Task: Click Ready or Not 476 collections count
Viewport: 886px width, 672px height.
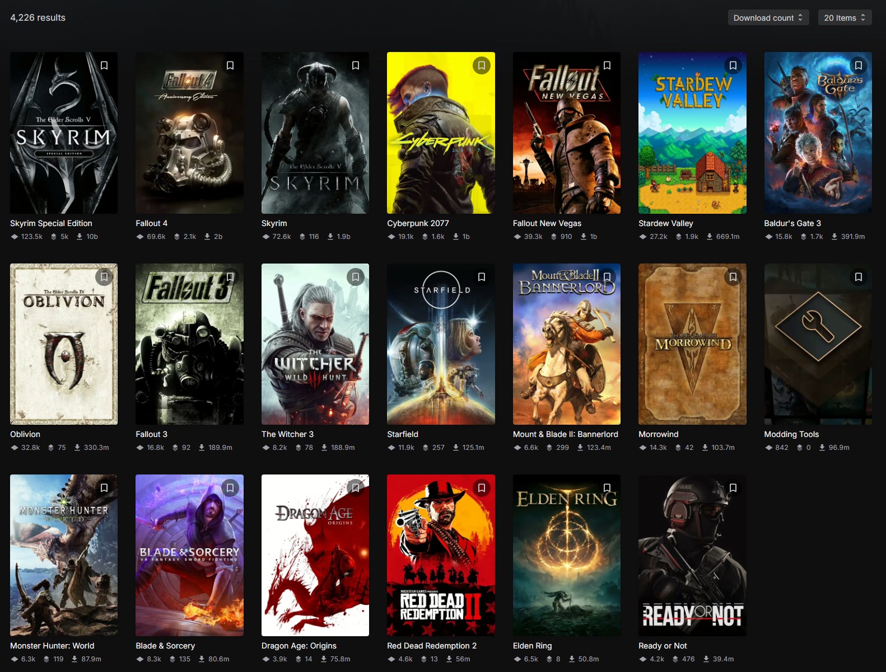Action: [x=683, y=659]
